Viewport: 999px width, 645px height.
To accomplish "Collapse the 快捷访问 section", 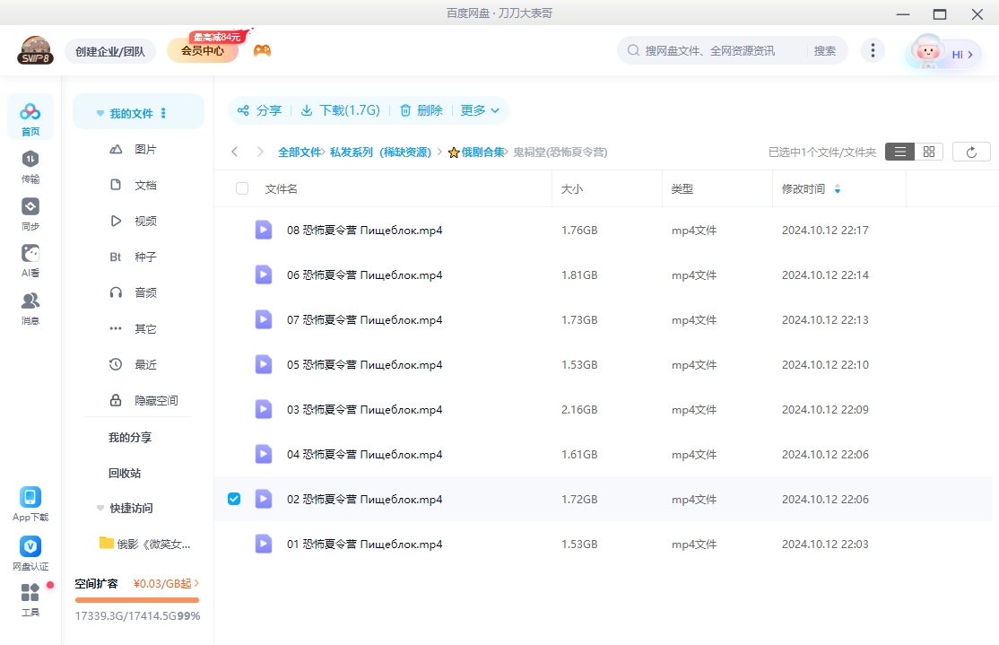I will (100, 508).
